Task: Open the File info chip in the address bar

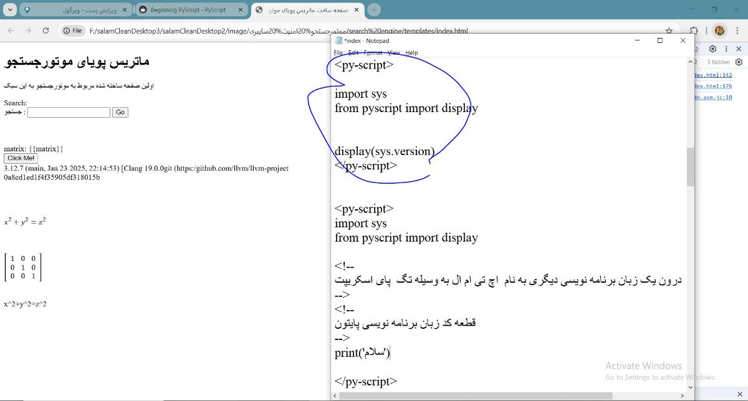Action: pyautogui.click(x=73, y=30)
